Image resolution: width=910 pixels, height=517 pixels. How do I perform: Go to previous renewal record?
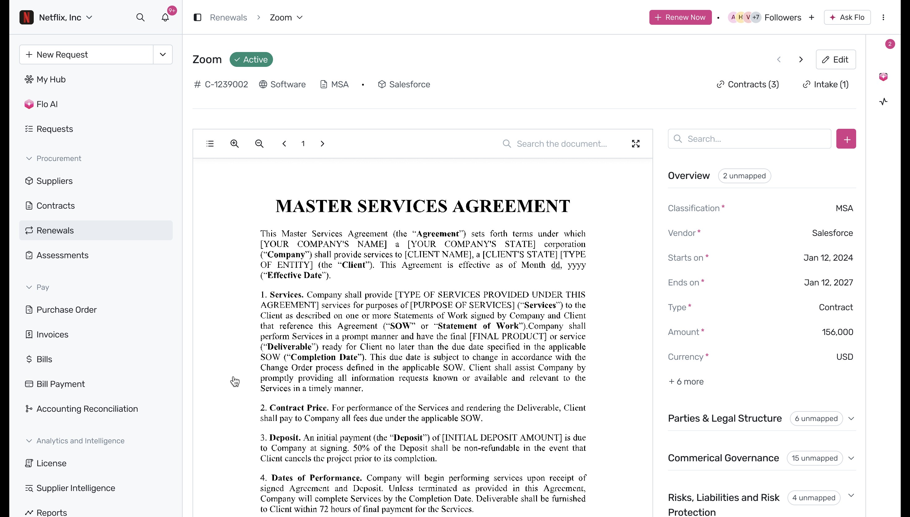779,59
